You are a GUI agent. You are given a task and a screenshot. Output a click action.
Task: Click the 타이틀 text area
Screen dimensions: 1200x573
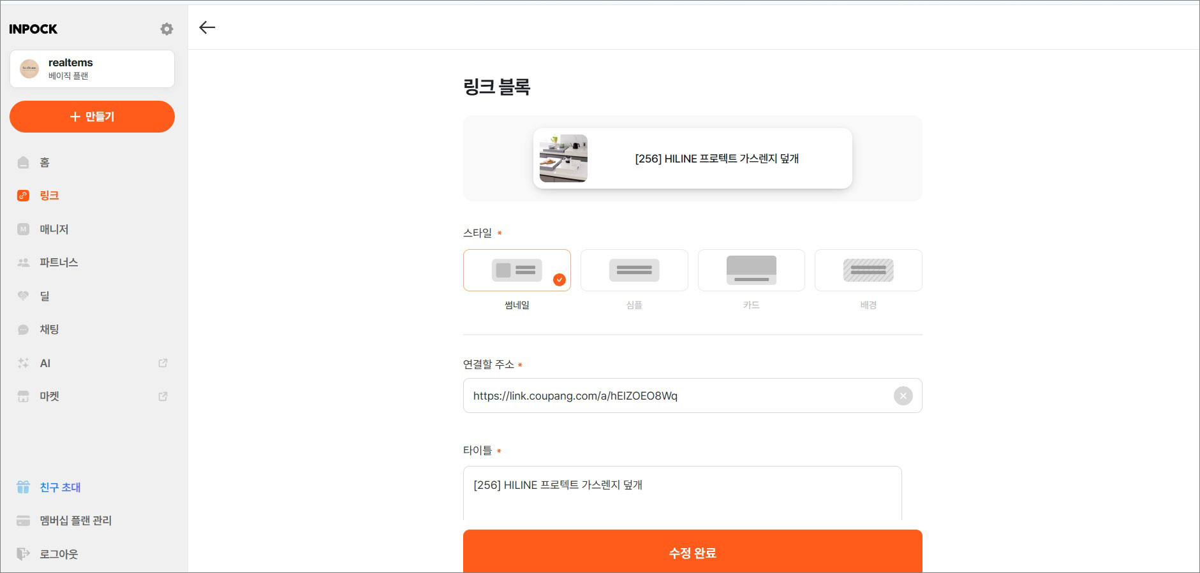click(x=682, y=493)
